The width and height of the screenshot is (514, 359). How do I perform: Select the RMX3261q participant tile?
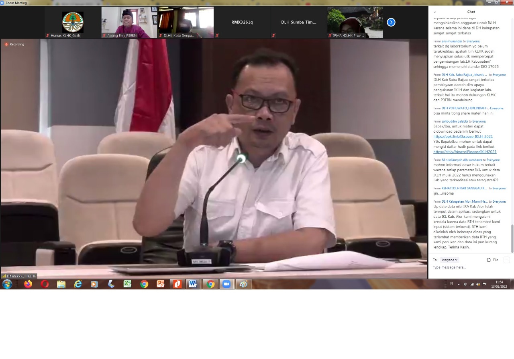(x=242, y=23)
